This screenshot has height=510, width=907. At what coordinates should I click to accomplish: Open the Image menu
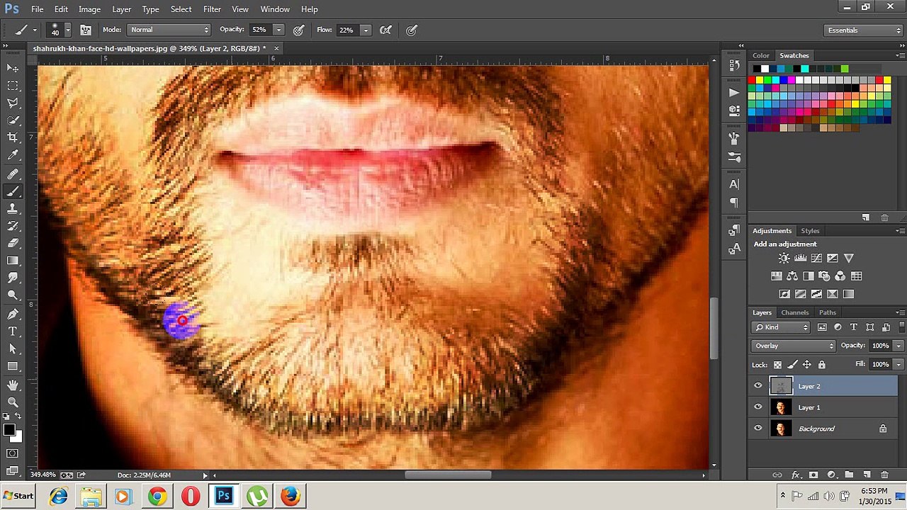pyautogui.click(x=89, y=9)
